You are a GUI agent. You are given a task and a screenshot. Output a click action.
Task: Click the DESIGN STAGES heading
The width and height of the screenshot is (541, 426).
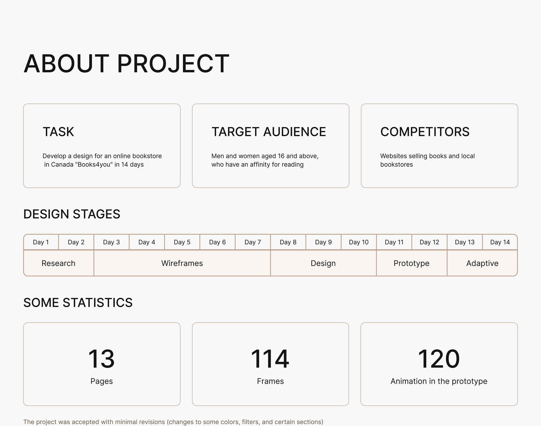click(72, 214)
